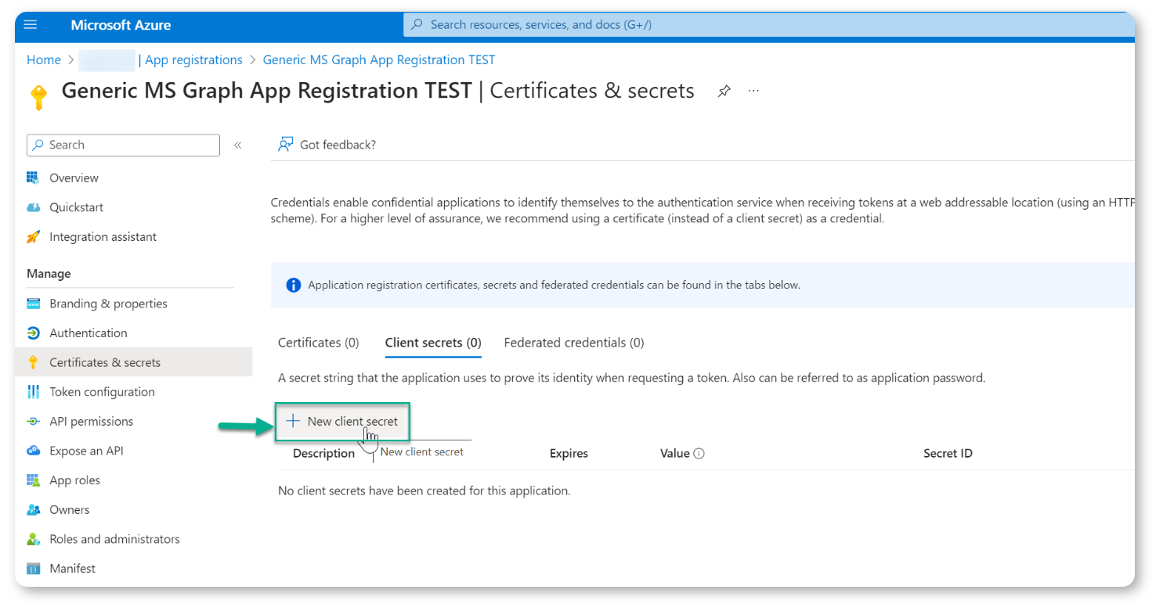Open Got feedback? link
Viewport: 1156px width, 611px height.
pyautogui.click(x=338, y=145)
